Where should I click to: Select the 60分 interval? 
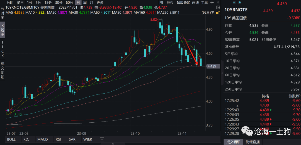(69, 3)
